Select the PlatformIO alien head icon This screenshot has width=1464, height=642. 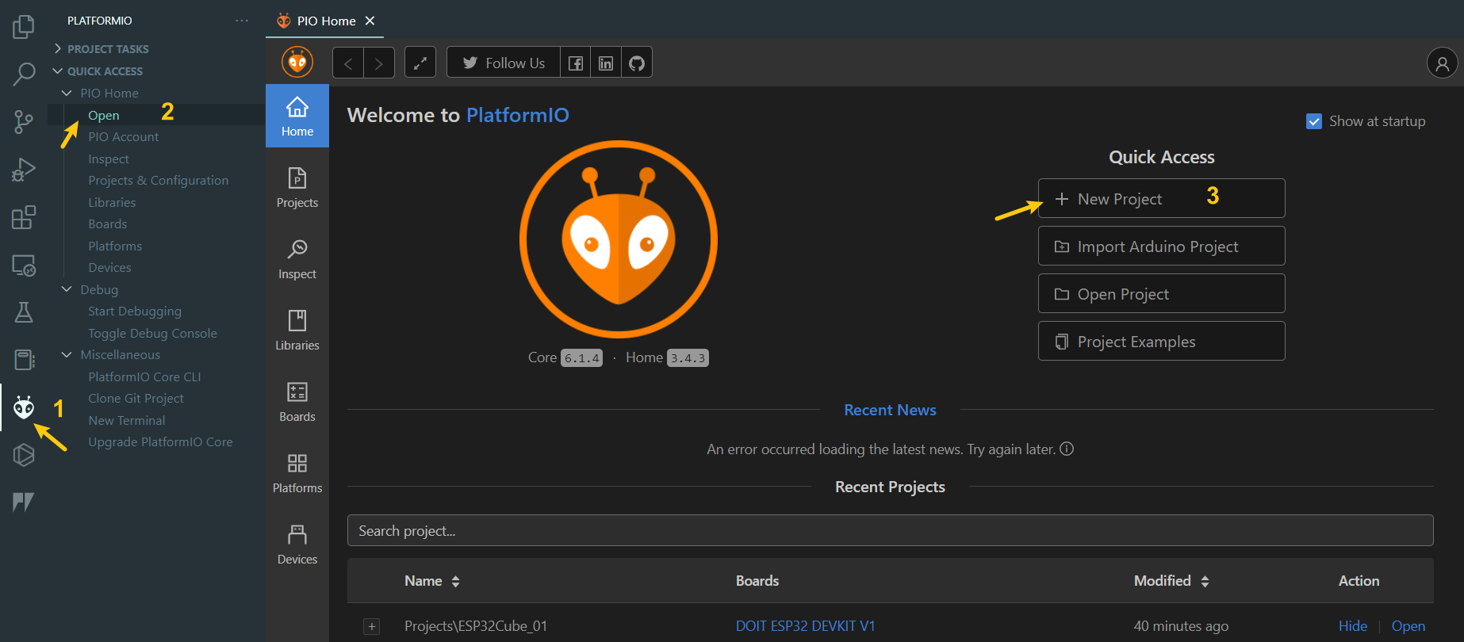pyautogui.click(x=24, y=407)
